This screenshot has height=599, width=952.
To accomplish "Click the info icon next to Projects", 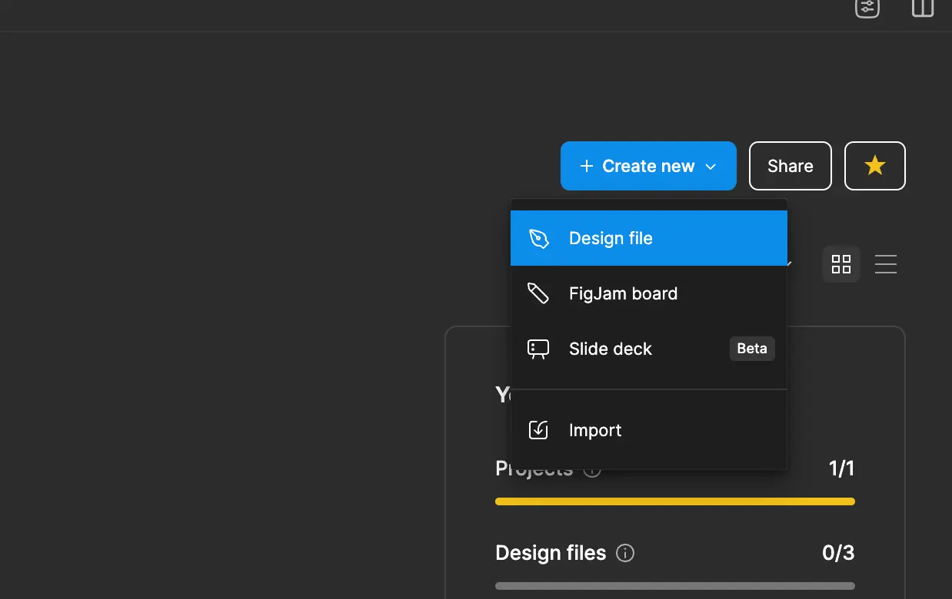I will [x=592, y=469].
